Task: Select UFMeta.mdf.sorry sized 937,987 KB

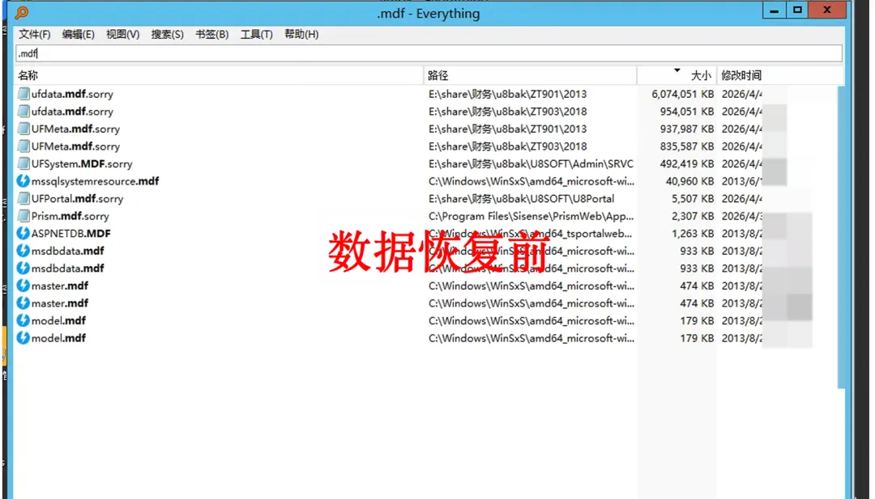Action: click(75, 129)
